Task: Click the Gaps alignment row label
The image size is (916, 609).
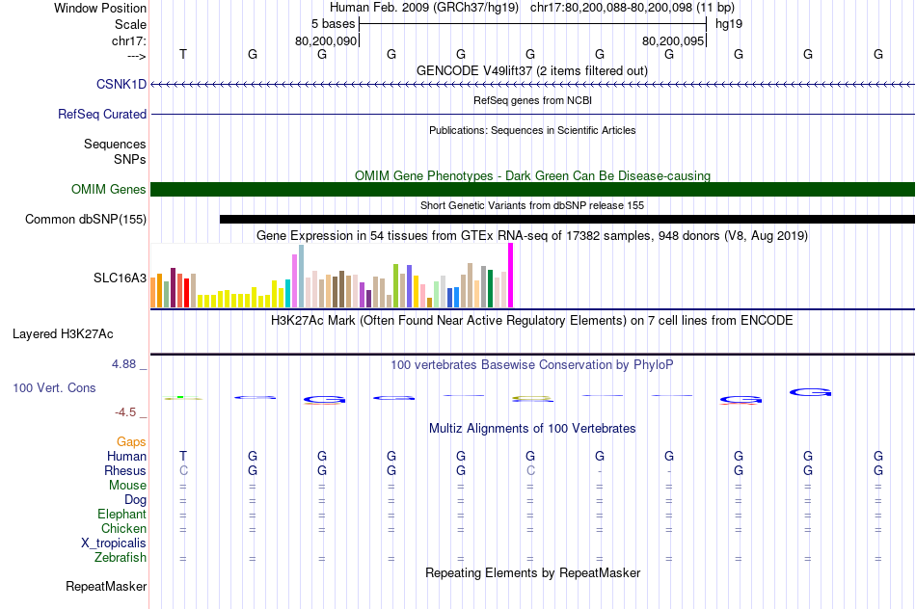Action: coord(131,442)
